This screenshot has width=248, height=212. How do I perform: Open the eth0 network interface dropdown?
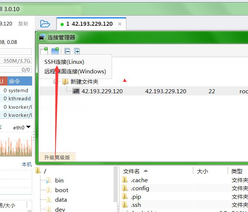click(x=22, y=128)
